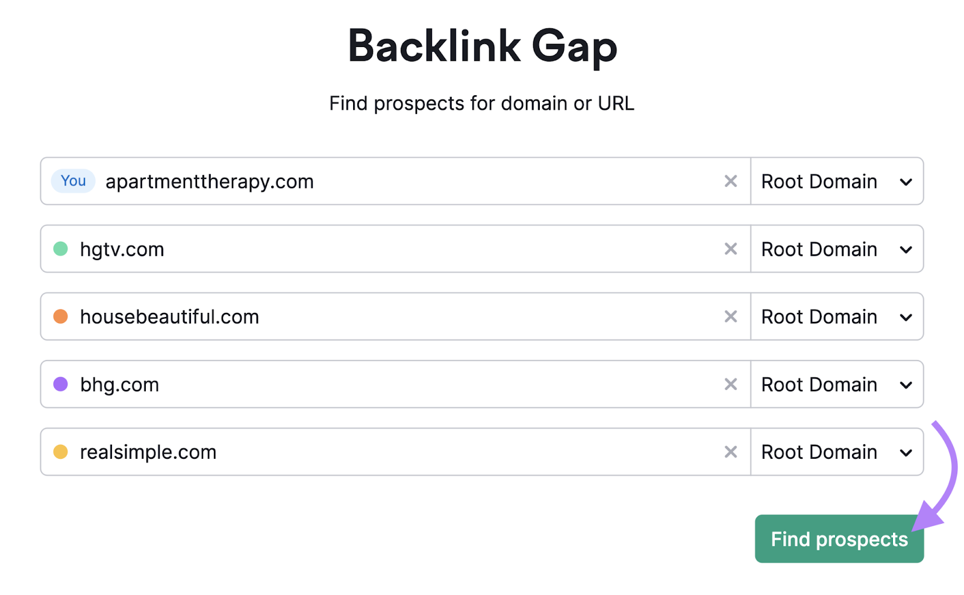Open Root Domain dropdown for realsimple.com
The image size is (964, 595).
837,452
